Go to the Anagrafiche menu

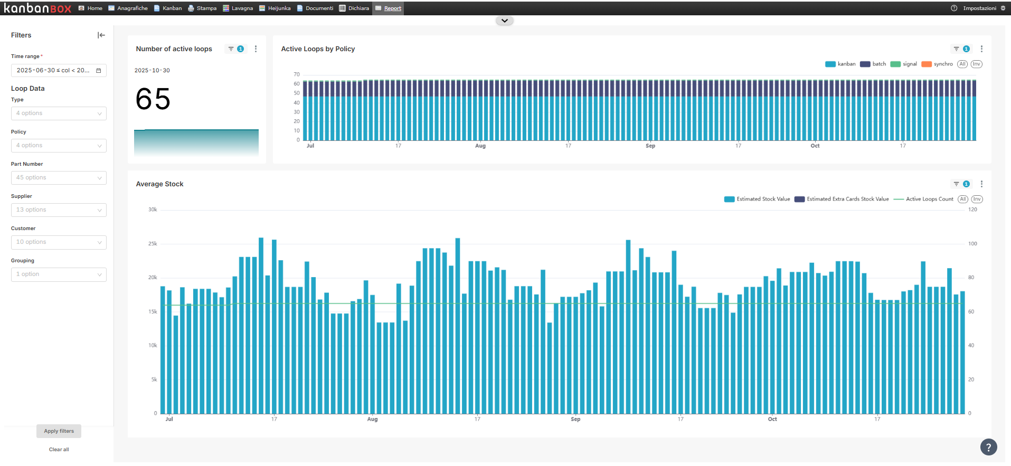click(128, 8)
